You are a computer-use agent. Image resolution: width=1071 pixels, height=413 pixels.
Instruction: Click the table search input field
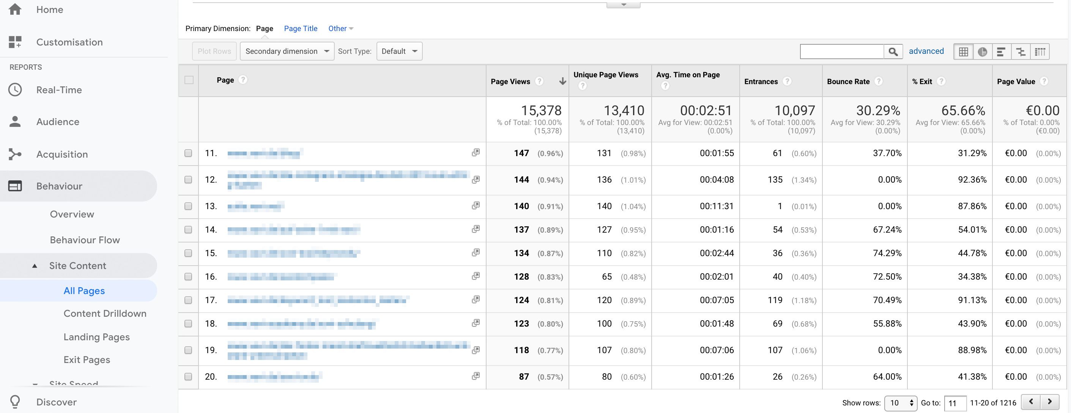(x=842, y=52)
